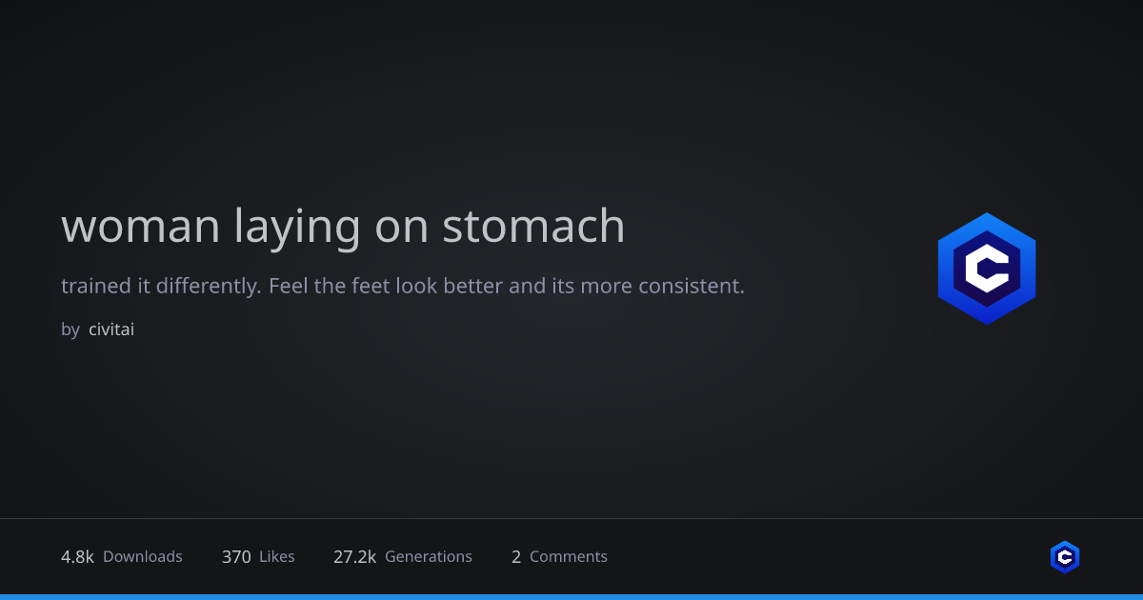Click the small Civitai logo in footer
This screenshot has width=1143, height=600.
click(1065, 557)
